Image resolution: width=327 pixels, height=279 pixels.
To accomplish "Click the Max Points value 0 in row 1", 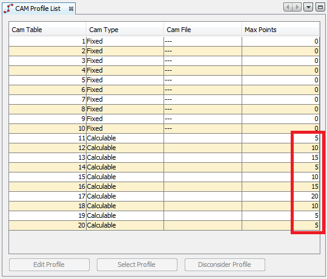I will [x=281, y=41].
